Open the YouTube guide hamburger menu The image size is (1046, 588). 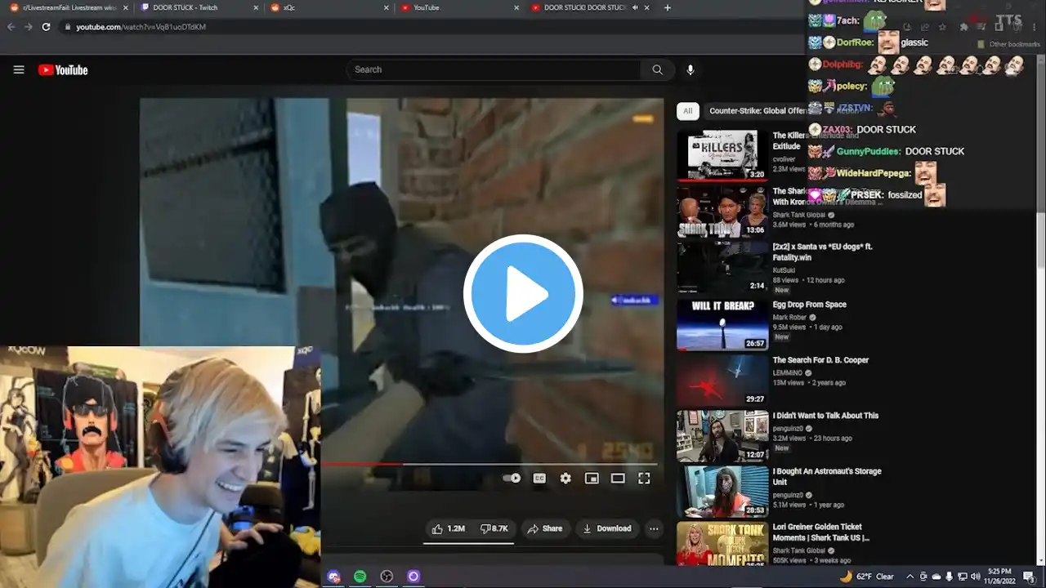(x=19, y=70)
